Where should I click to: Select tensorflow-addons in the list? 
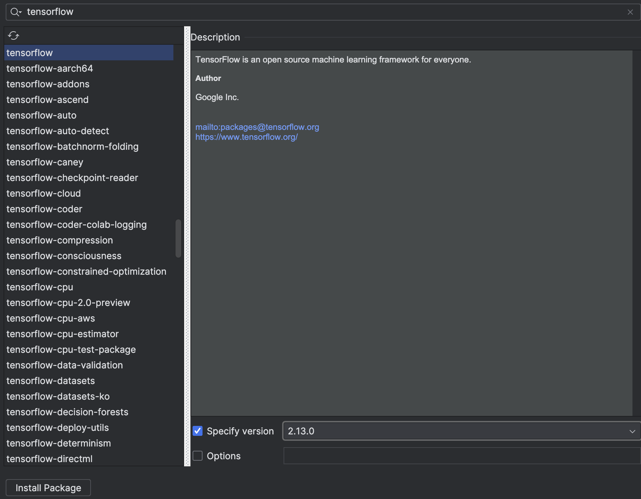coord(89,84)
